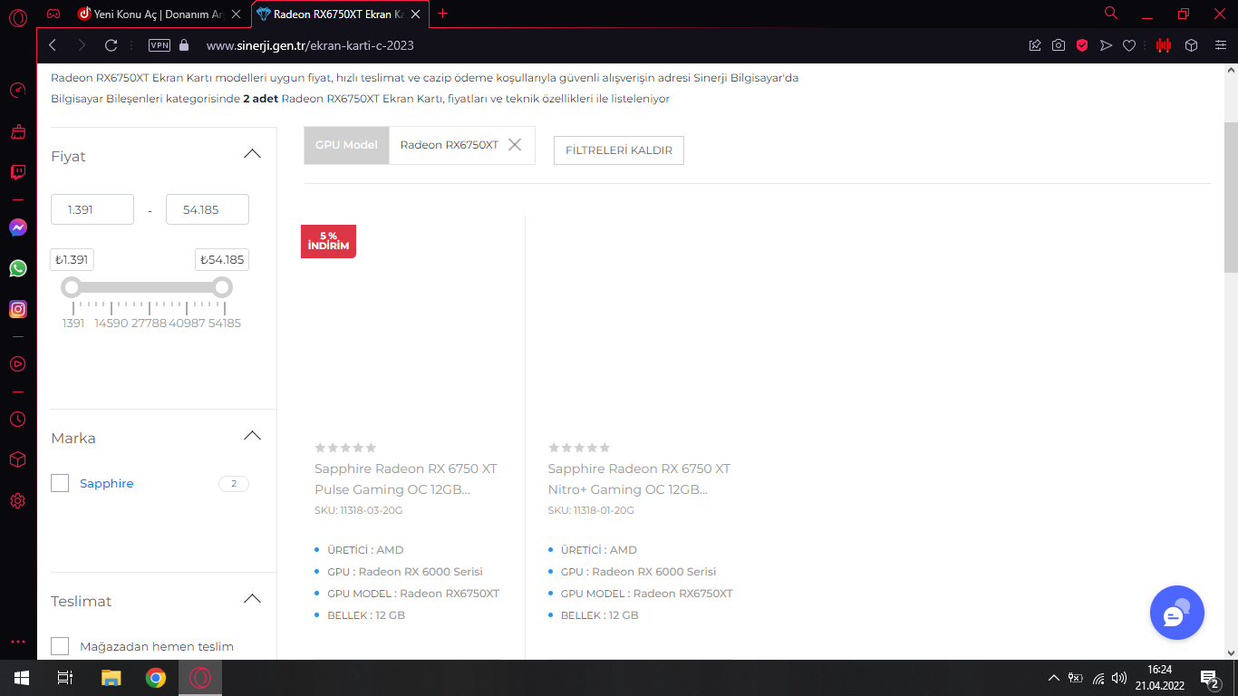Open the volume control in system tray
The width and height of the screenshot is (1238, 696).
tap(1119, 678)
